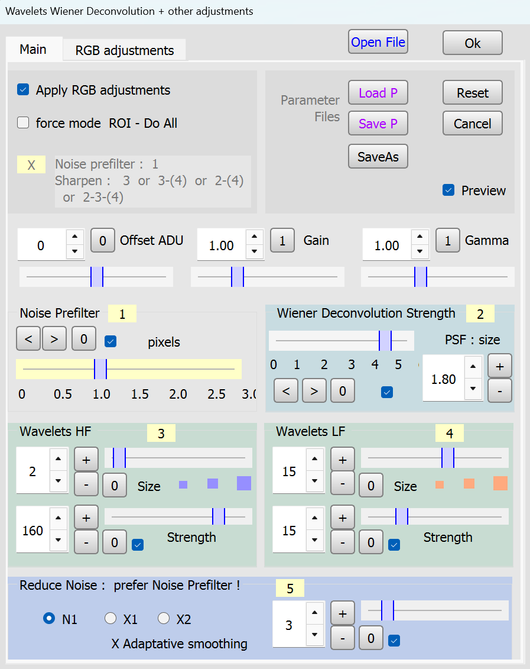Viewport: 530px width, 669px height.
Task: Click the smallest Wavelets LF orange square
Action: coord(440,485)
